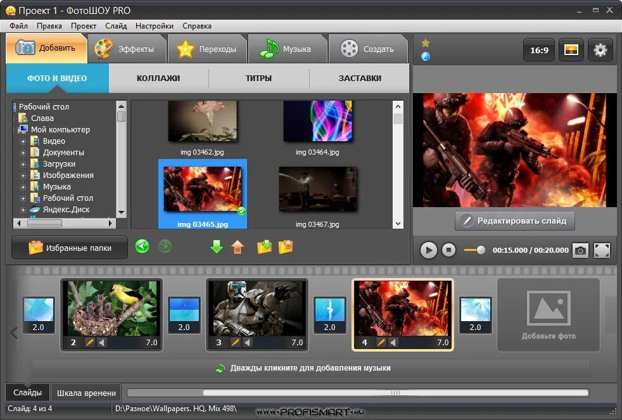Select the transition between slides 3 and 4
The height and width of the screenshot is (420, 622).
pos(329,315)
